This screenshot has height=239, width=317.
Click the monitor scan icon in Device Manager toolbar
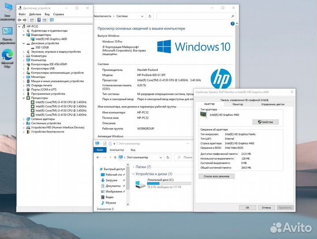(52, 20)
